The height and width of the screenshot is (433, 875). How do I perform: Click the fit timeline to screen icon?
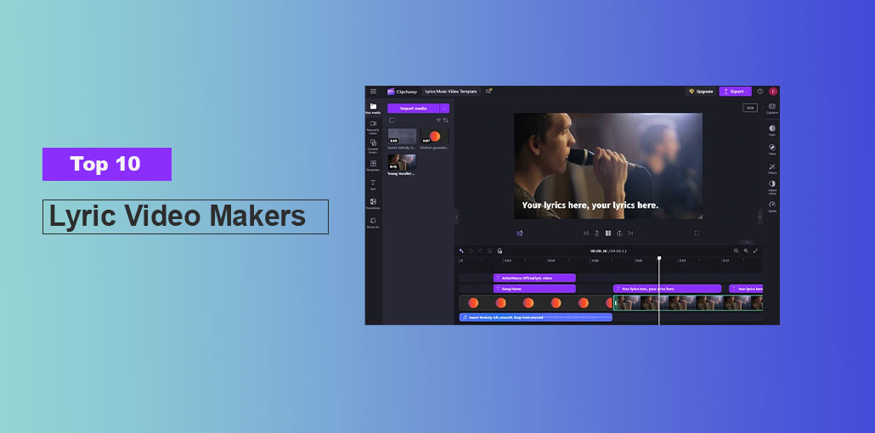pos(755,250)
